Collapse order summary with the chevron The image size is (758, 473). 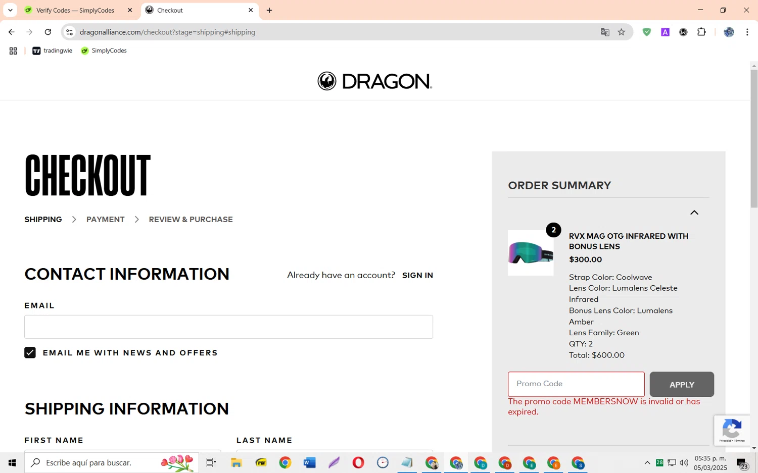click(694, 213)
